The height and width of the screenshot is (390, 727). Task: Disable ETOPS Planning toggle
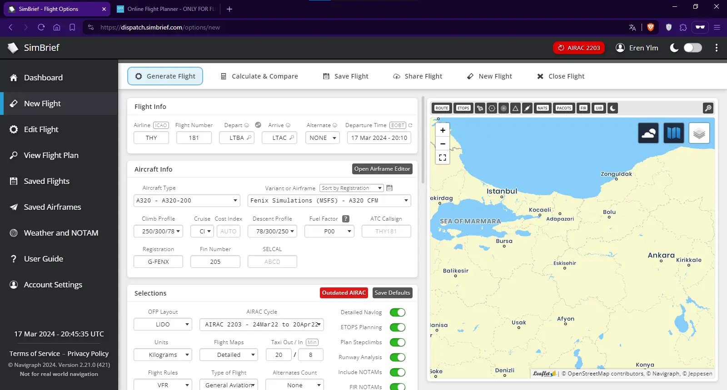click(398, 327)
